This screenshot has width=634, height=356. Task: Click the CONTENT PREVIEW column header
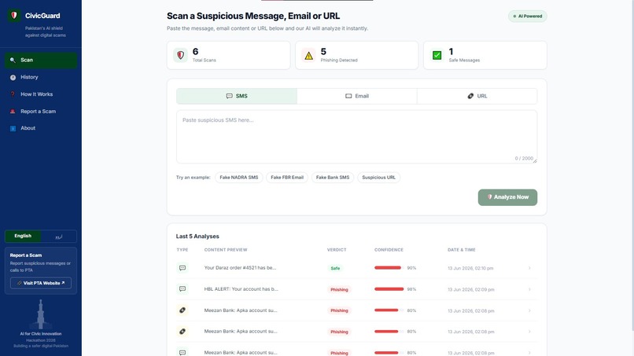pos(226,250)
